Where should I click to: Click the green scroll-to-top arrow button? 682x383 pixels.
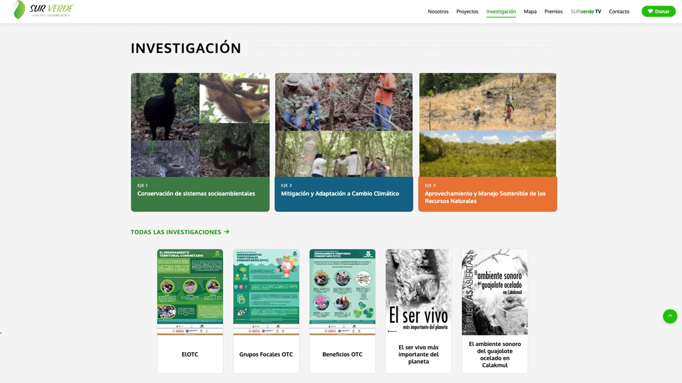point(670,316)
